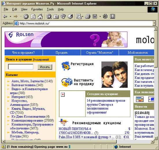Click the flower-shaped toolbar icon
Image resolution: width=159 pixels, height=150 pixels.
(105, 16)
